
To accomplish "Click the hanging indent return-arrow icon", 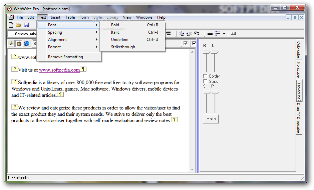I will click(x=197, y=34).
